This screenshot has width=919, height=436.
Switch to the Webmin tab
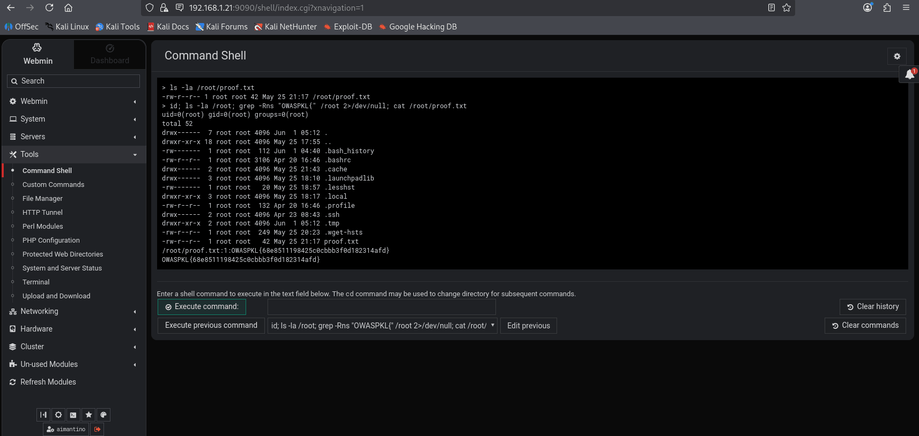(38, 54)
